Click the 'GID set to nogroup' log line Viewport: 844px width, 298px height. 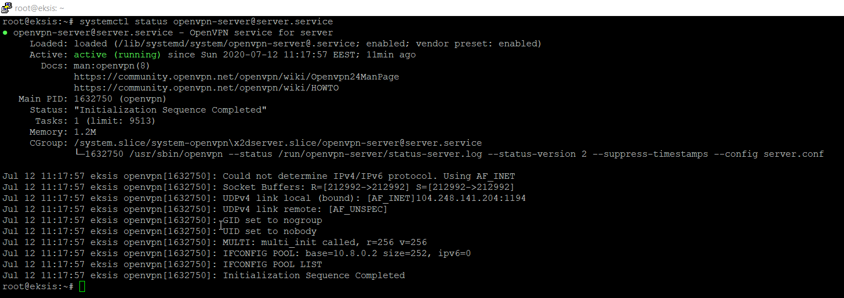click(273, 220)
